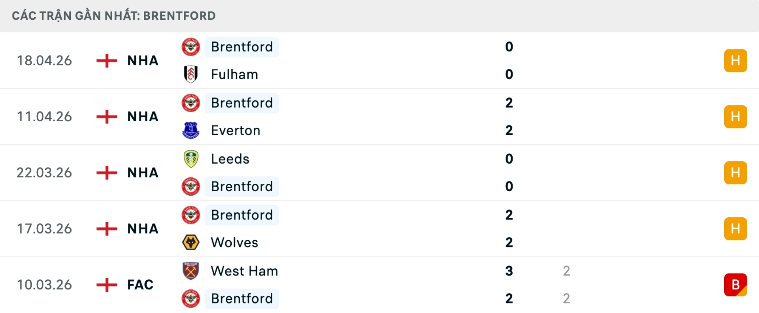Open the Everton team link

(236, 130)
